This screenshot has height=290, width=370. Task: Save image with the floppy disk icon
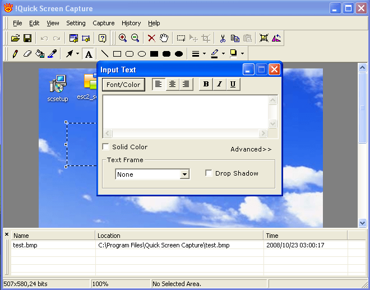(x=27, y=38)
